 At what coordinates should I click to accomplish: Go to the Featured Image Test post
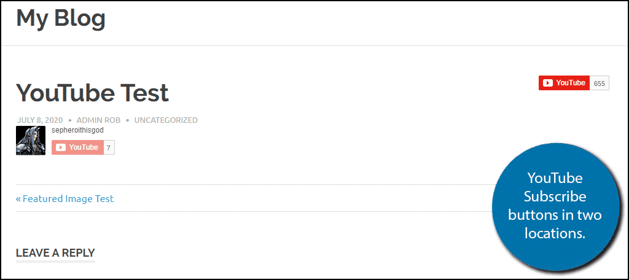coord(68,198)
